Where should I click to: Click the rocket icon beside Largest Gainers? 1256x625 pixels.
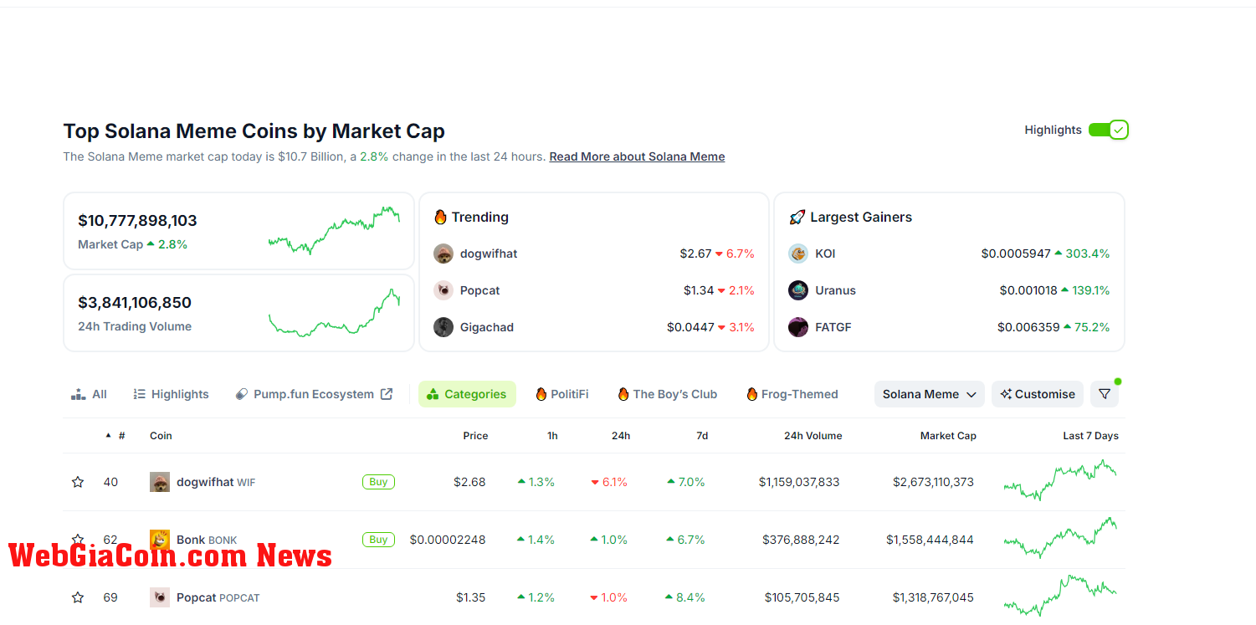[x=797, y=218]
